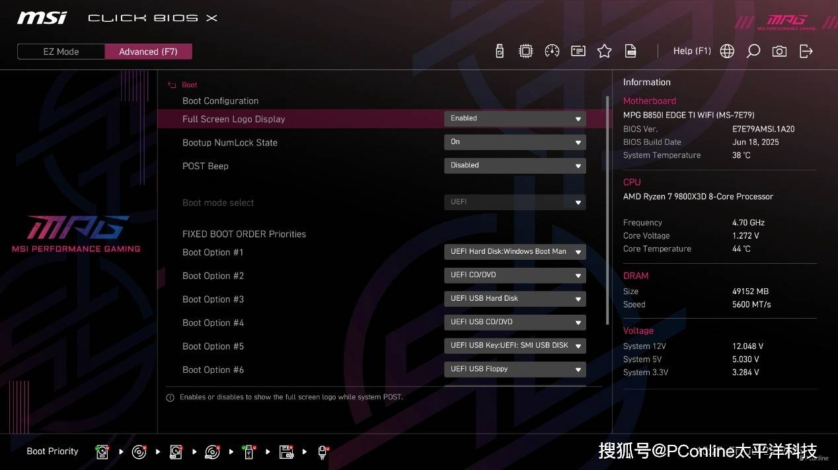Open the M-Flash USB BIOS update icon
Screen dimensions: 838x470
pos(500,51)
